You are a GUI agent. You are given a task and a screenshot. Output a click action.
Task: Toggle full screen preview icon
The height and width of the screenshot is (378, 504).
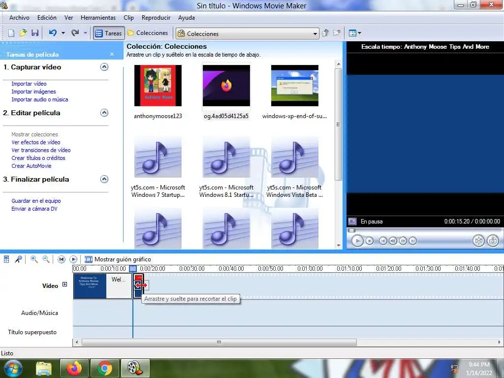pyautogui.click(x=352, y=221)
